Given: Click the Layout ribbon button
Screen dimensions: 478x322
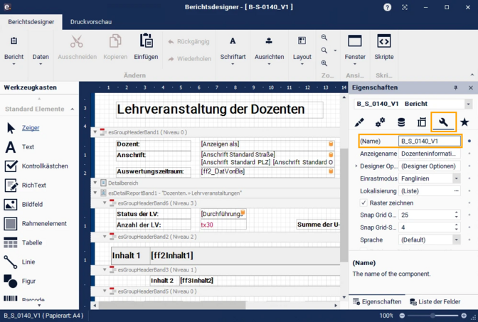Looking at the screenshot, I should pos(302,50).
